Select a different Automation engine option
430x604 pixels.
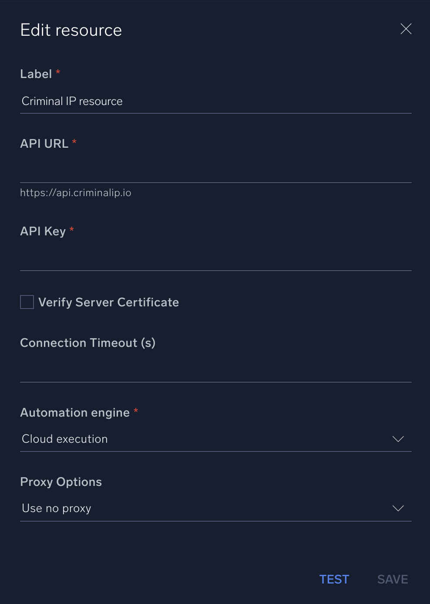[215, 439]
